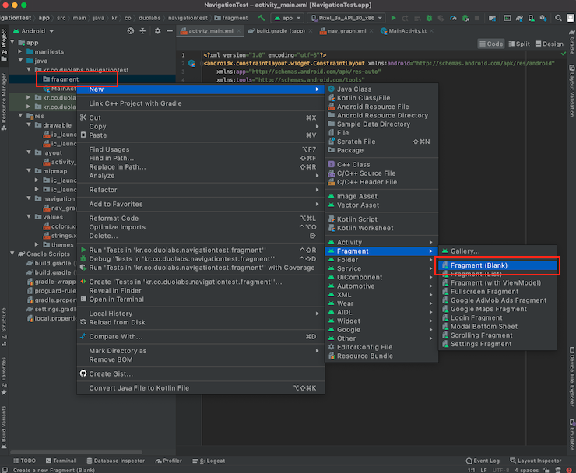The width and height of the screenshot is (576, 473).
Task: Switch editor to Design view
Action: [x=550, y=44]
